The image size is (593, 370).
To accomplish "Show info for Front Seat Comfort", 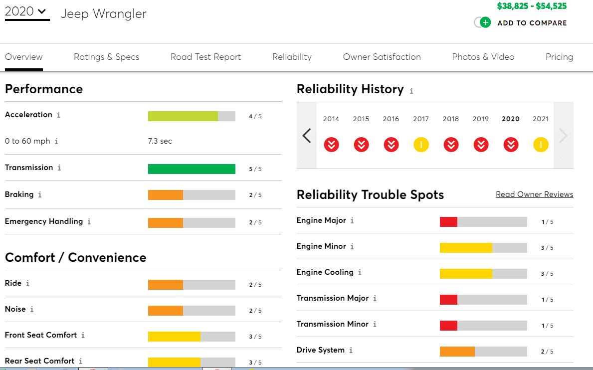I will 83,335.
